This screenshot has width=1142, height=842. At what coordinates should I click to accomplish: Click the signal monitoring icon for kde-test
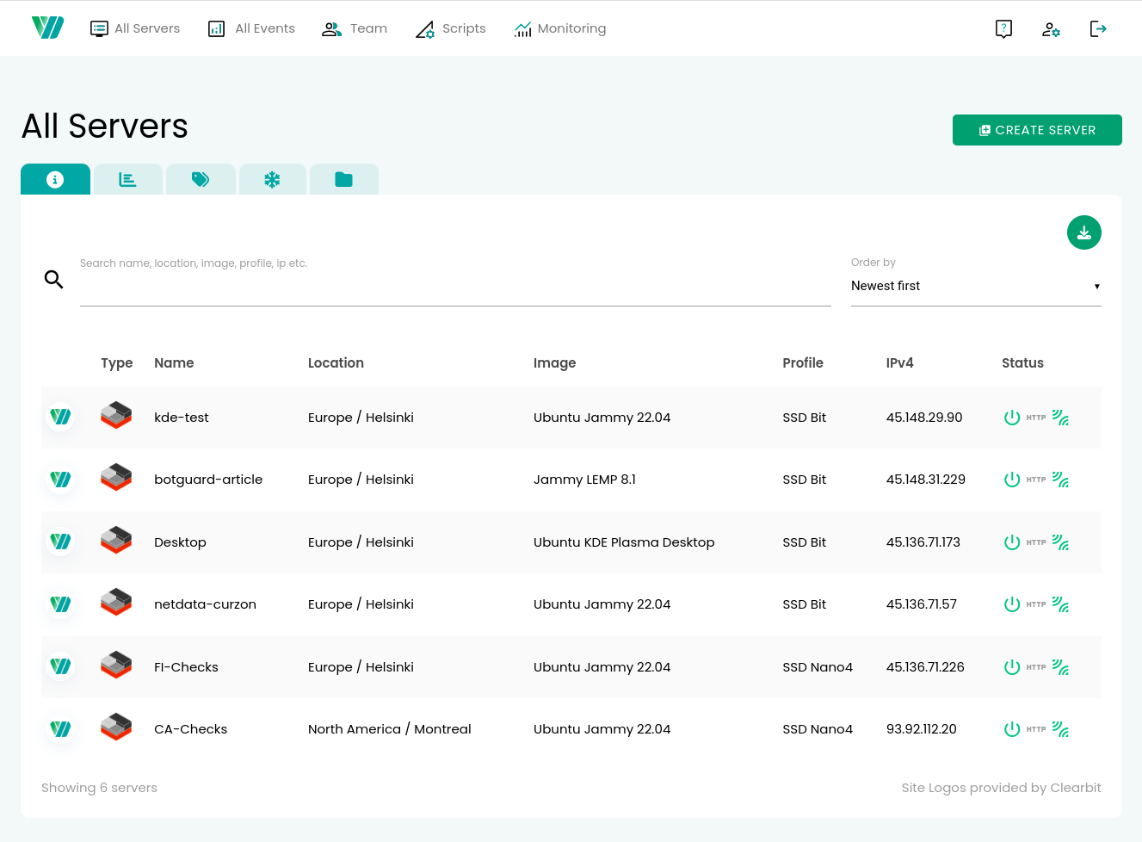tap(1060, 418)
